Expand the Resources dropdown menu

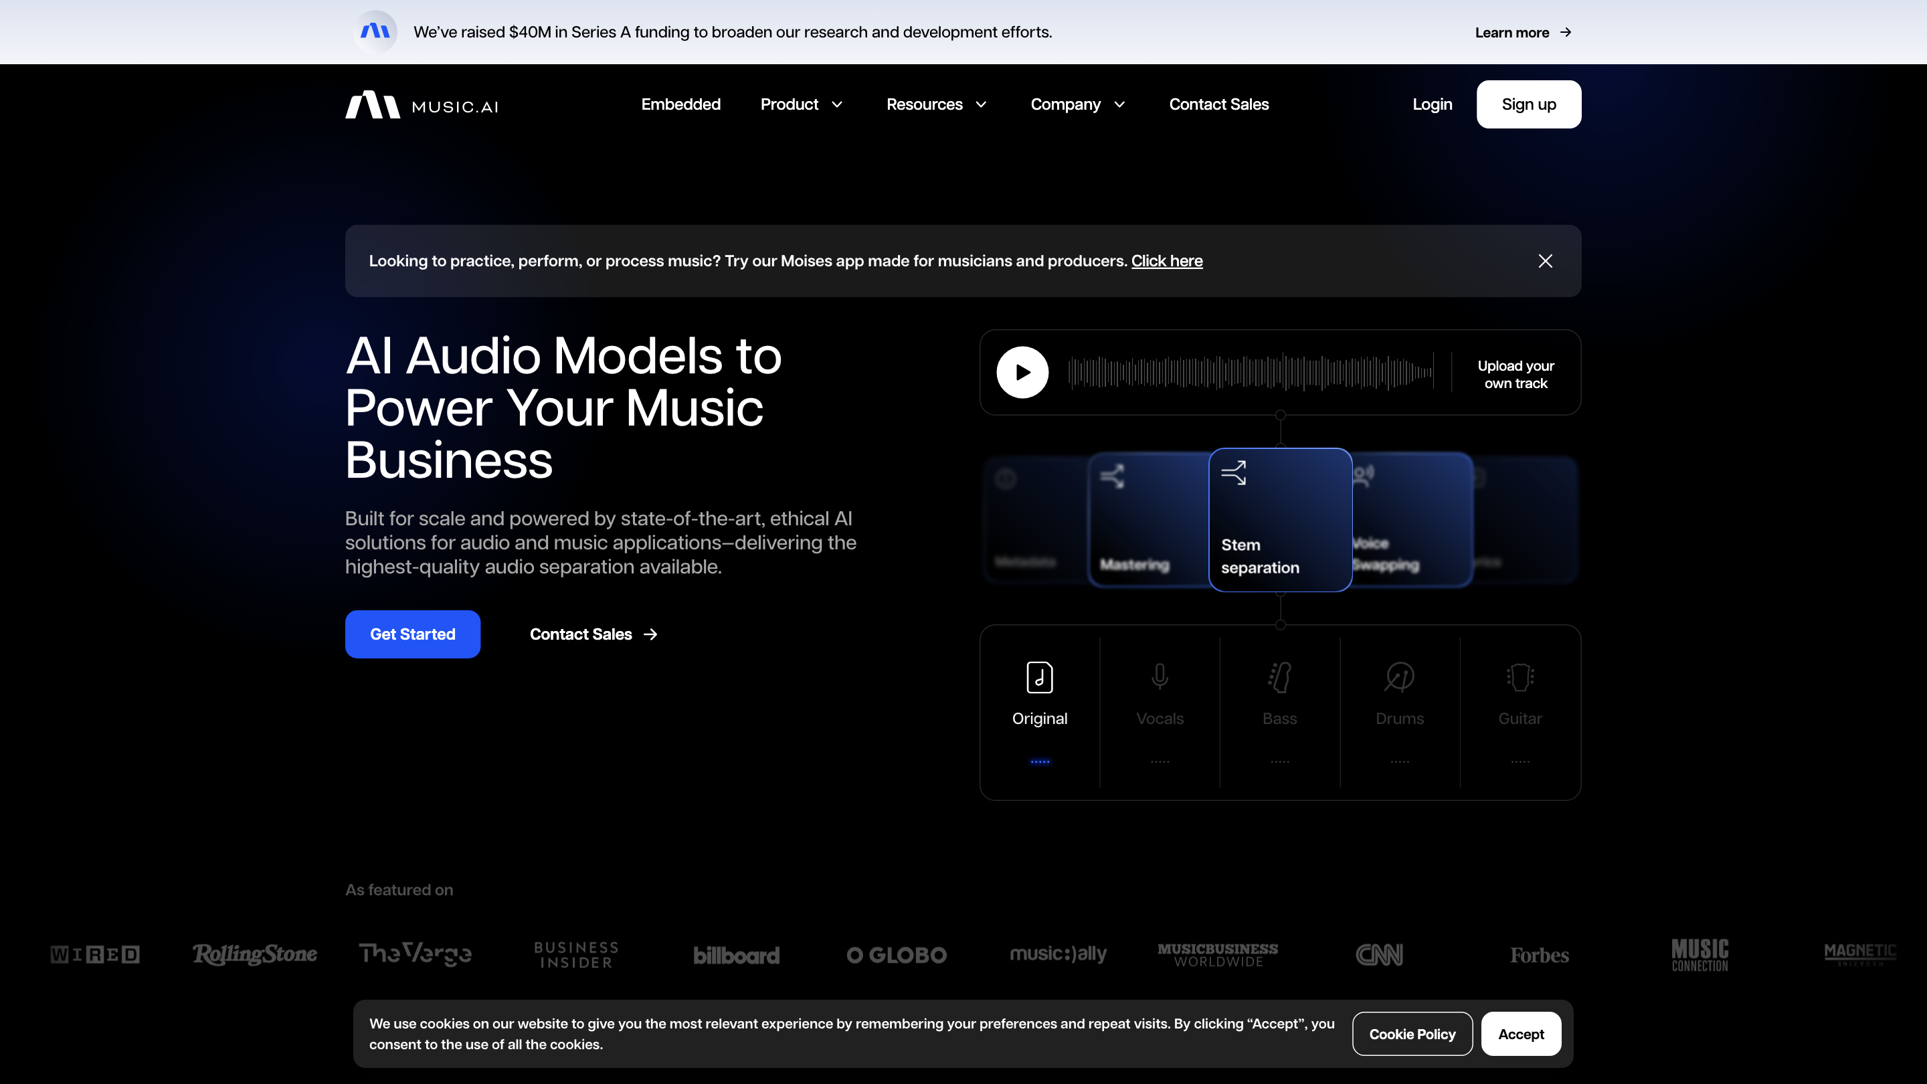coord(936,104)
